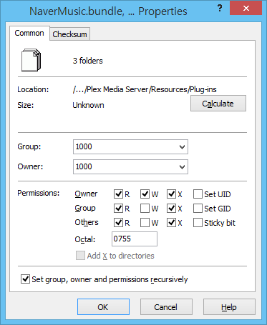Toggle Others R permission checkbox
The image size is (267, 325).
[118, 223]
